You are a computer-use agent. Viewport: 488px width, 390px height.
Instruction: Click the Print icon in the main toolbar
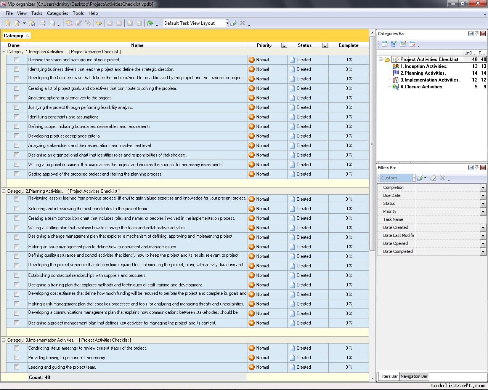tap(43, 23)
